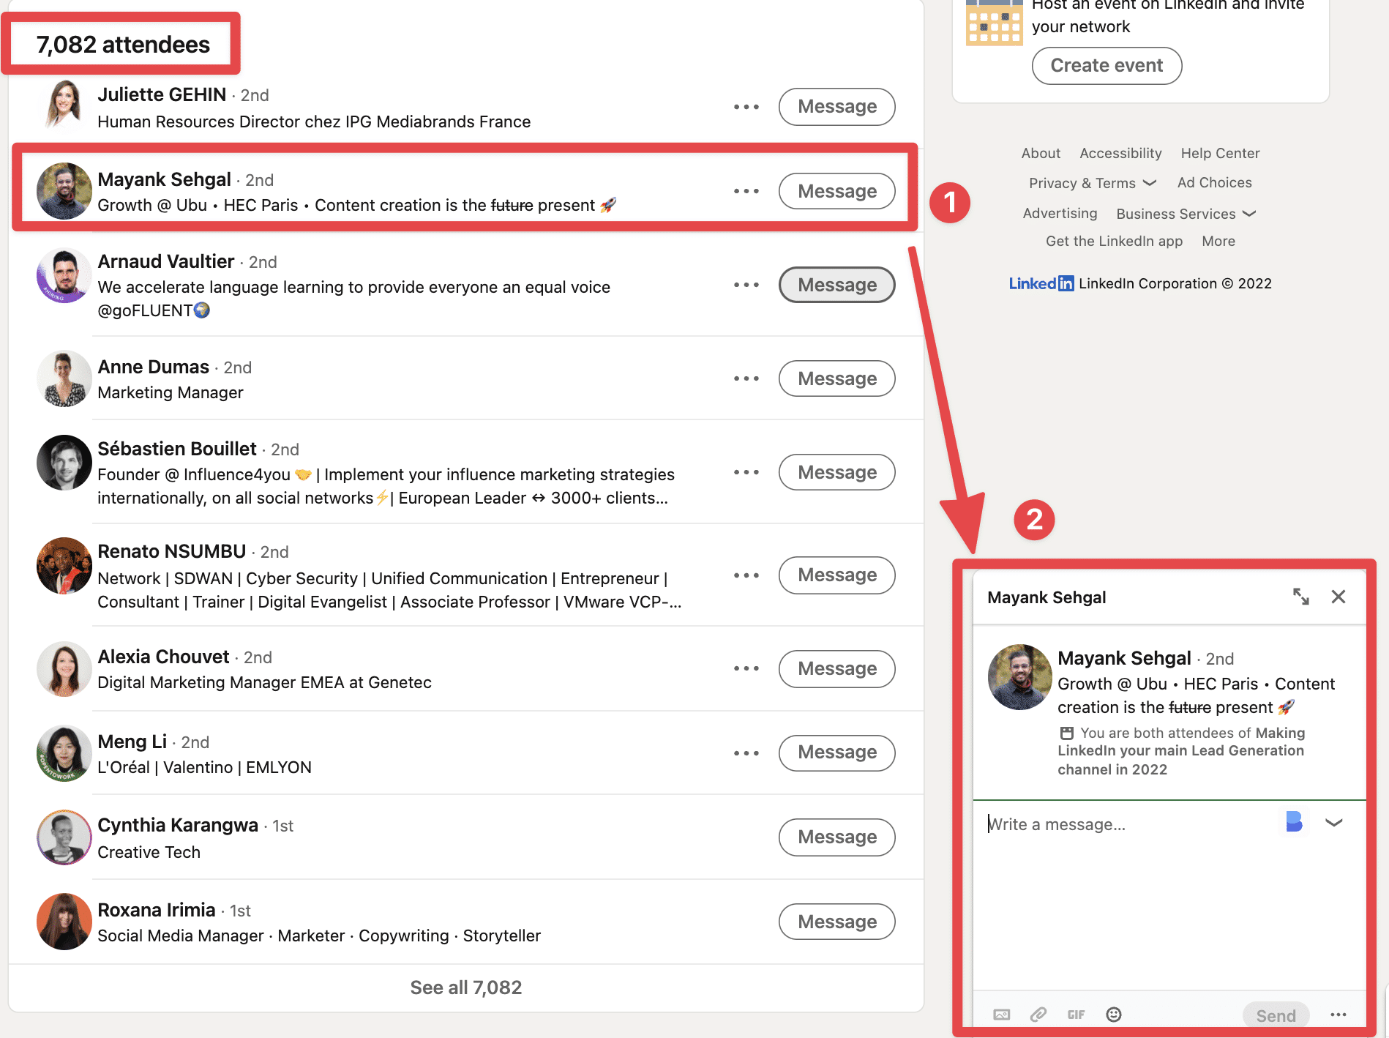The width and height of the screenshot is (1389, 1038).
Task: Open Mayank Sehgal's photo in chat window
Action: click(x=1020, y=677)
